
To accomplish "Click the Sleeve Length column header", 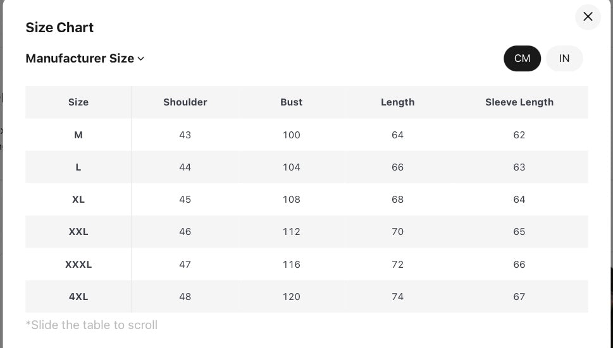I will pos(519,102).
